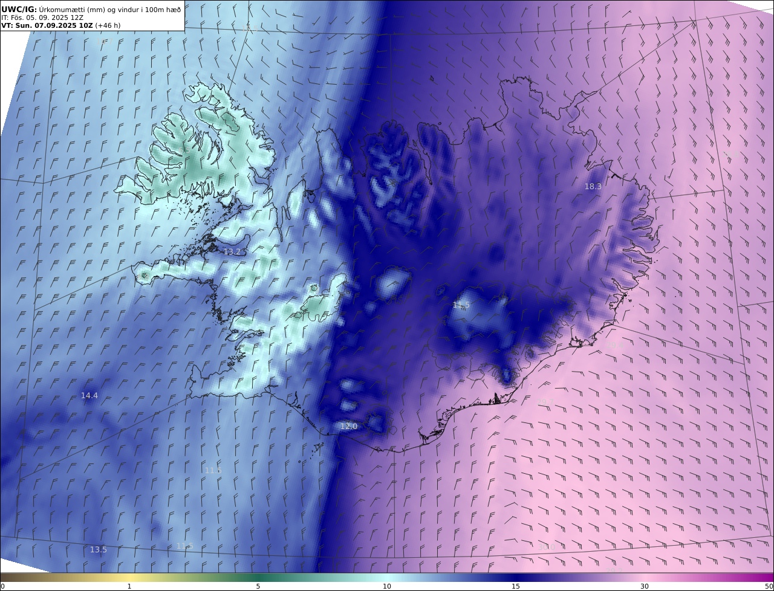Click the colorbar tick label 5
The image size is (774, 591).
tap(258, 586)
